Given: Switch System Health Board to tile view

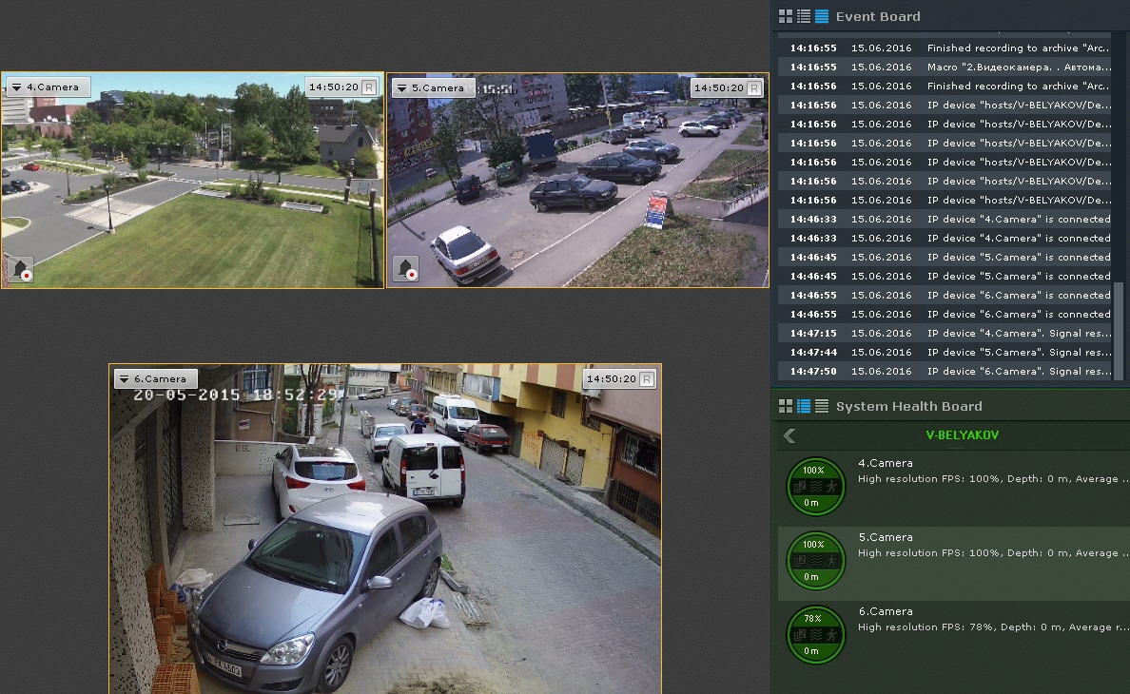Looking at the screenshot, I should pos(786,406).
